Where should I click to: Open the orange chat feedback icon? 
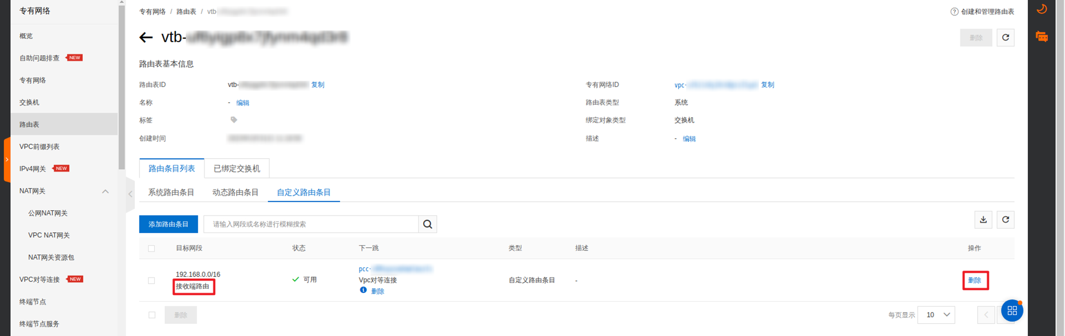coord(1041,36)
